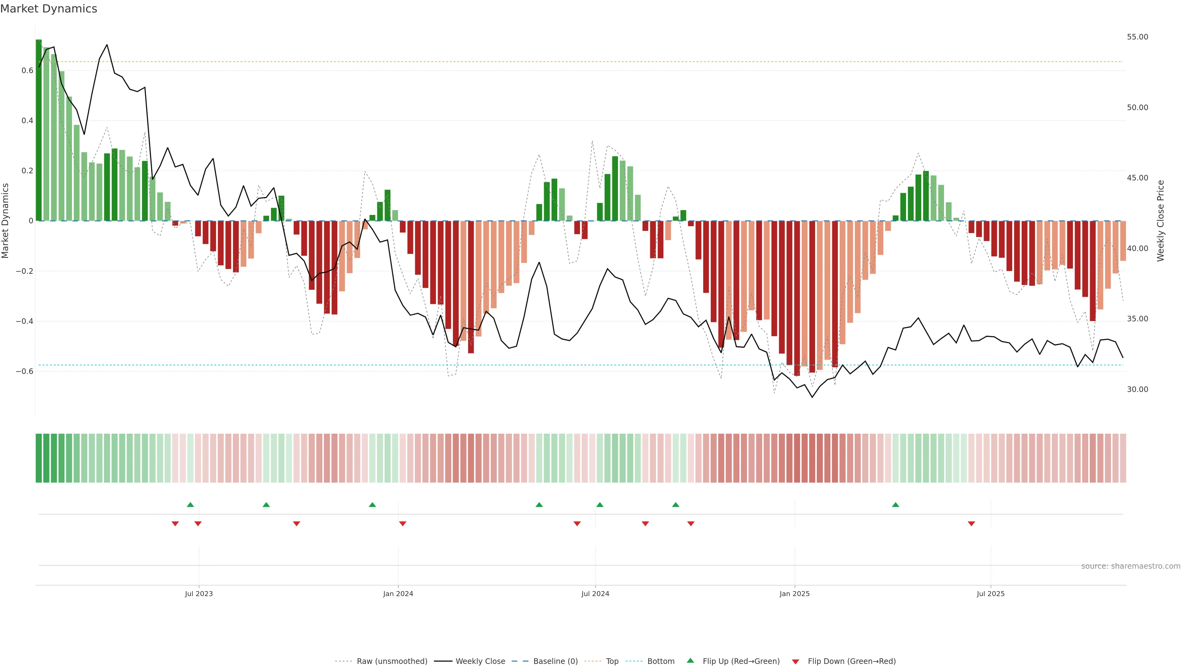This screenshot has height=672, width=1196.
Task: Toggle the Weekly Close legend entry
Action: 480,661
